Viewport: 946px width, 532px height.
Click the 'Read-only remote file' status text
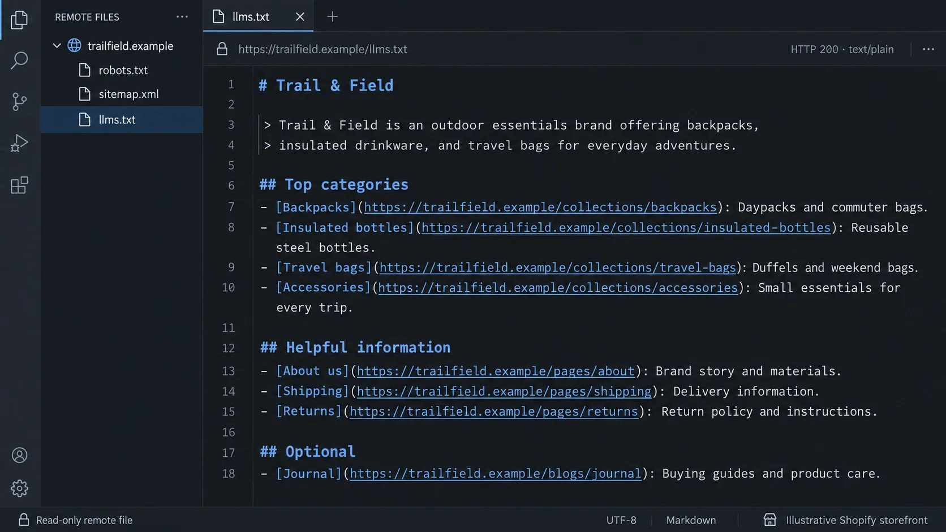point(84,520)
